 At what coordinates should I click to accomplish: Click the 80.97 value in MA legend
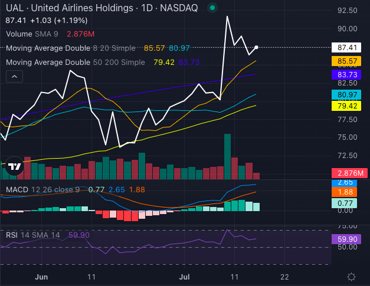179,48
